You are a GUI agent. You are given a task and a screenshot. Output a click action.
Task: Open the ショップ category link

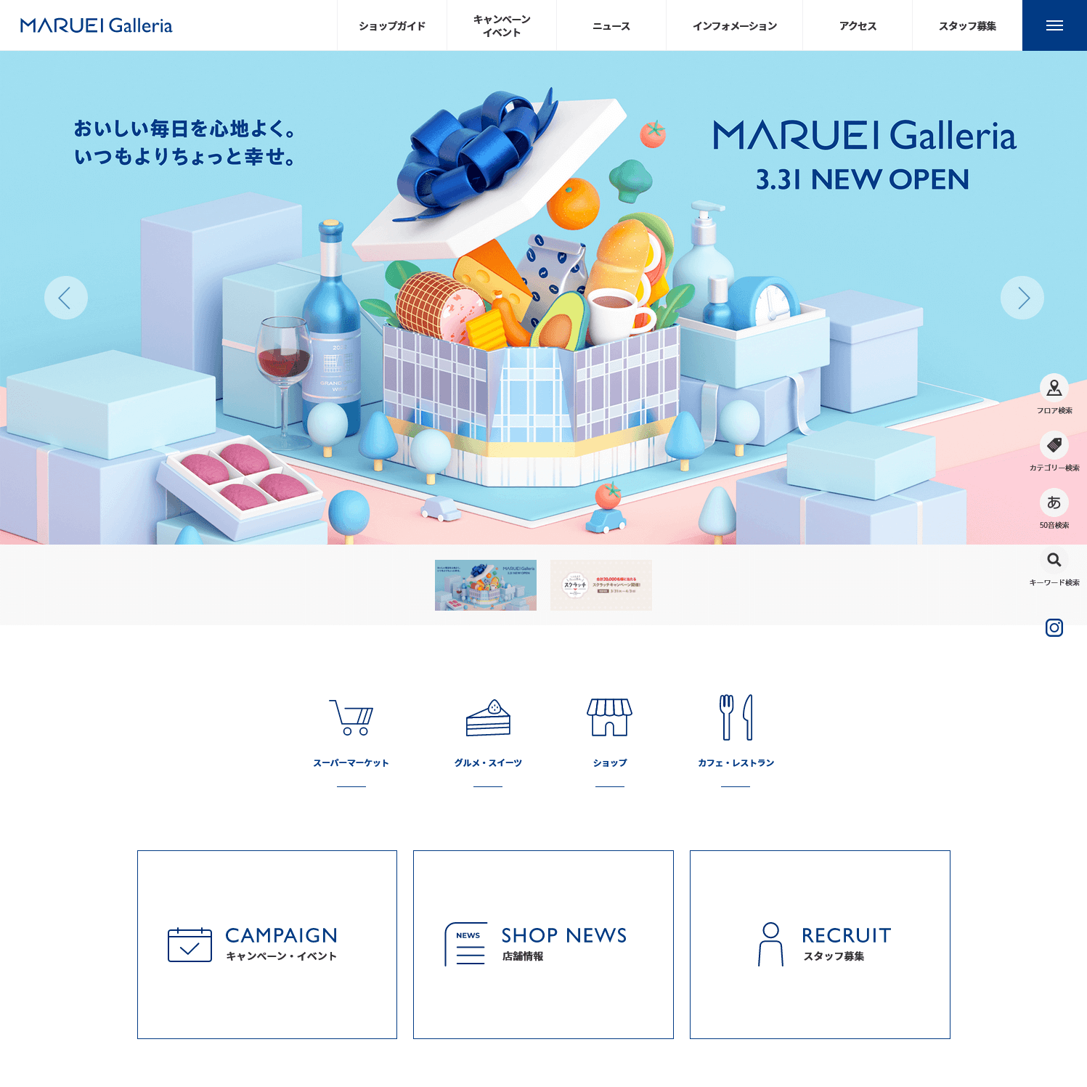(610, 763)
